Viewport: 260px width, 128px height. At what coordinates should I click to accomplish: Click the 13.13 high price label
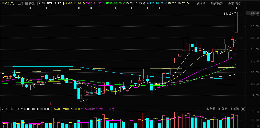click(228, 14)
